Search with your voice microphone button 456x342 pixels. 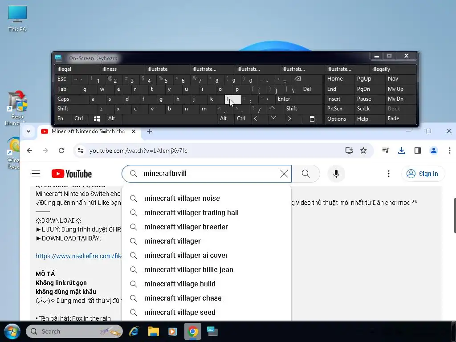tap(336, 174)
